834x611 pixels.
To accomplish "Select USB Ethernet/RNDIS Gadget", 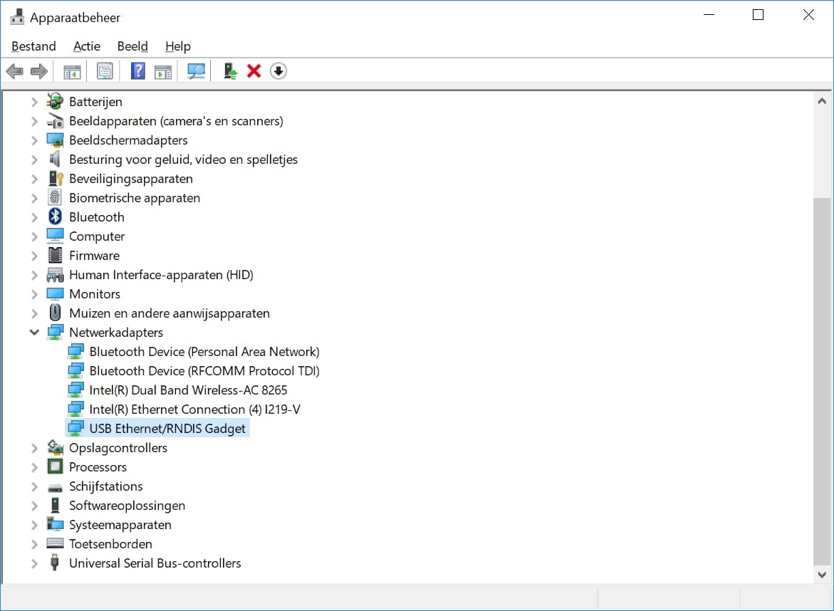I will (167, 428).
